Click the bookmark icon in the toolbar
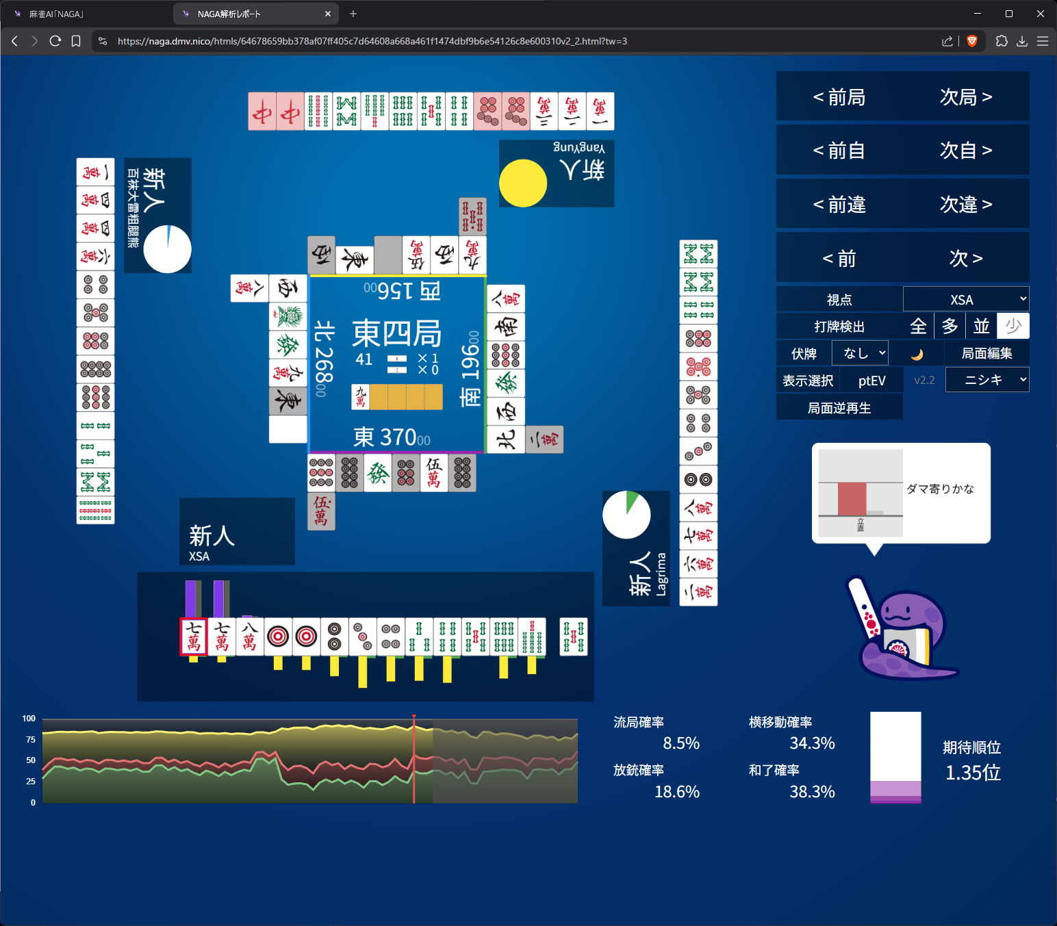This screenshot has height=926, width=1057. [76, 41]
